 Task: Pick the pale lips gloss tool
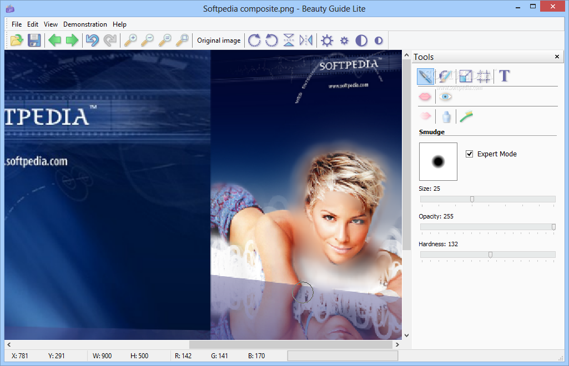click(425, 116)
